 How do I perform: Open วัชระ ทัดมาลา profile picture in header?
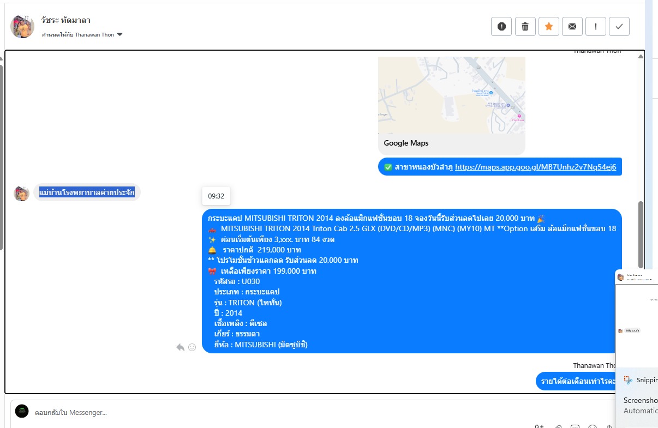pos(22,26)
